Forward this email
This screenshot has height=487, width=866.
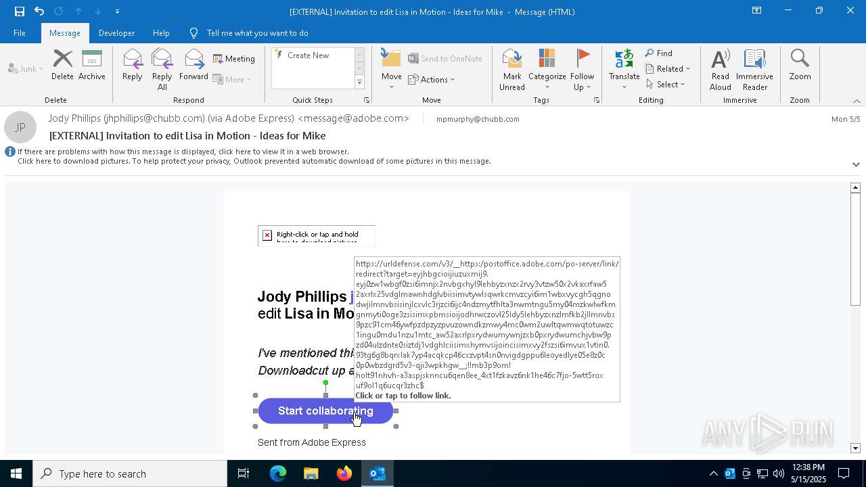point(193,66)
